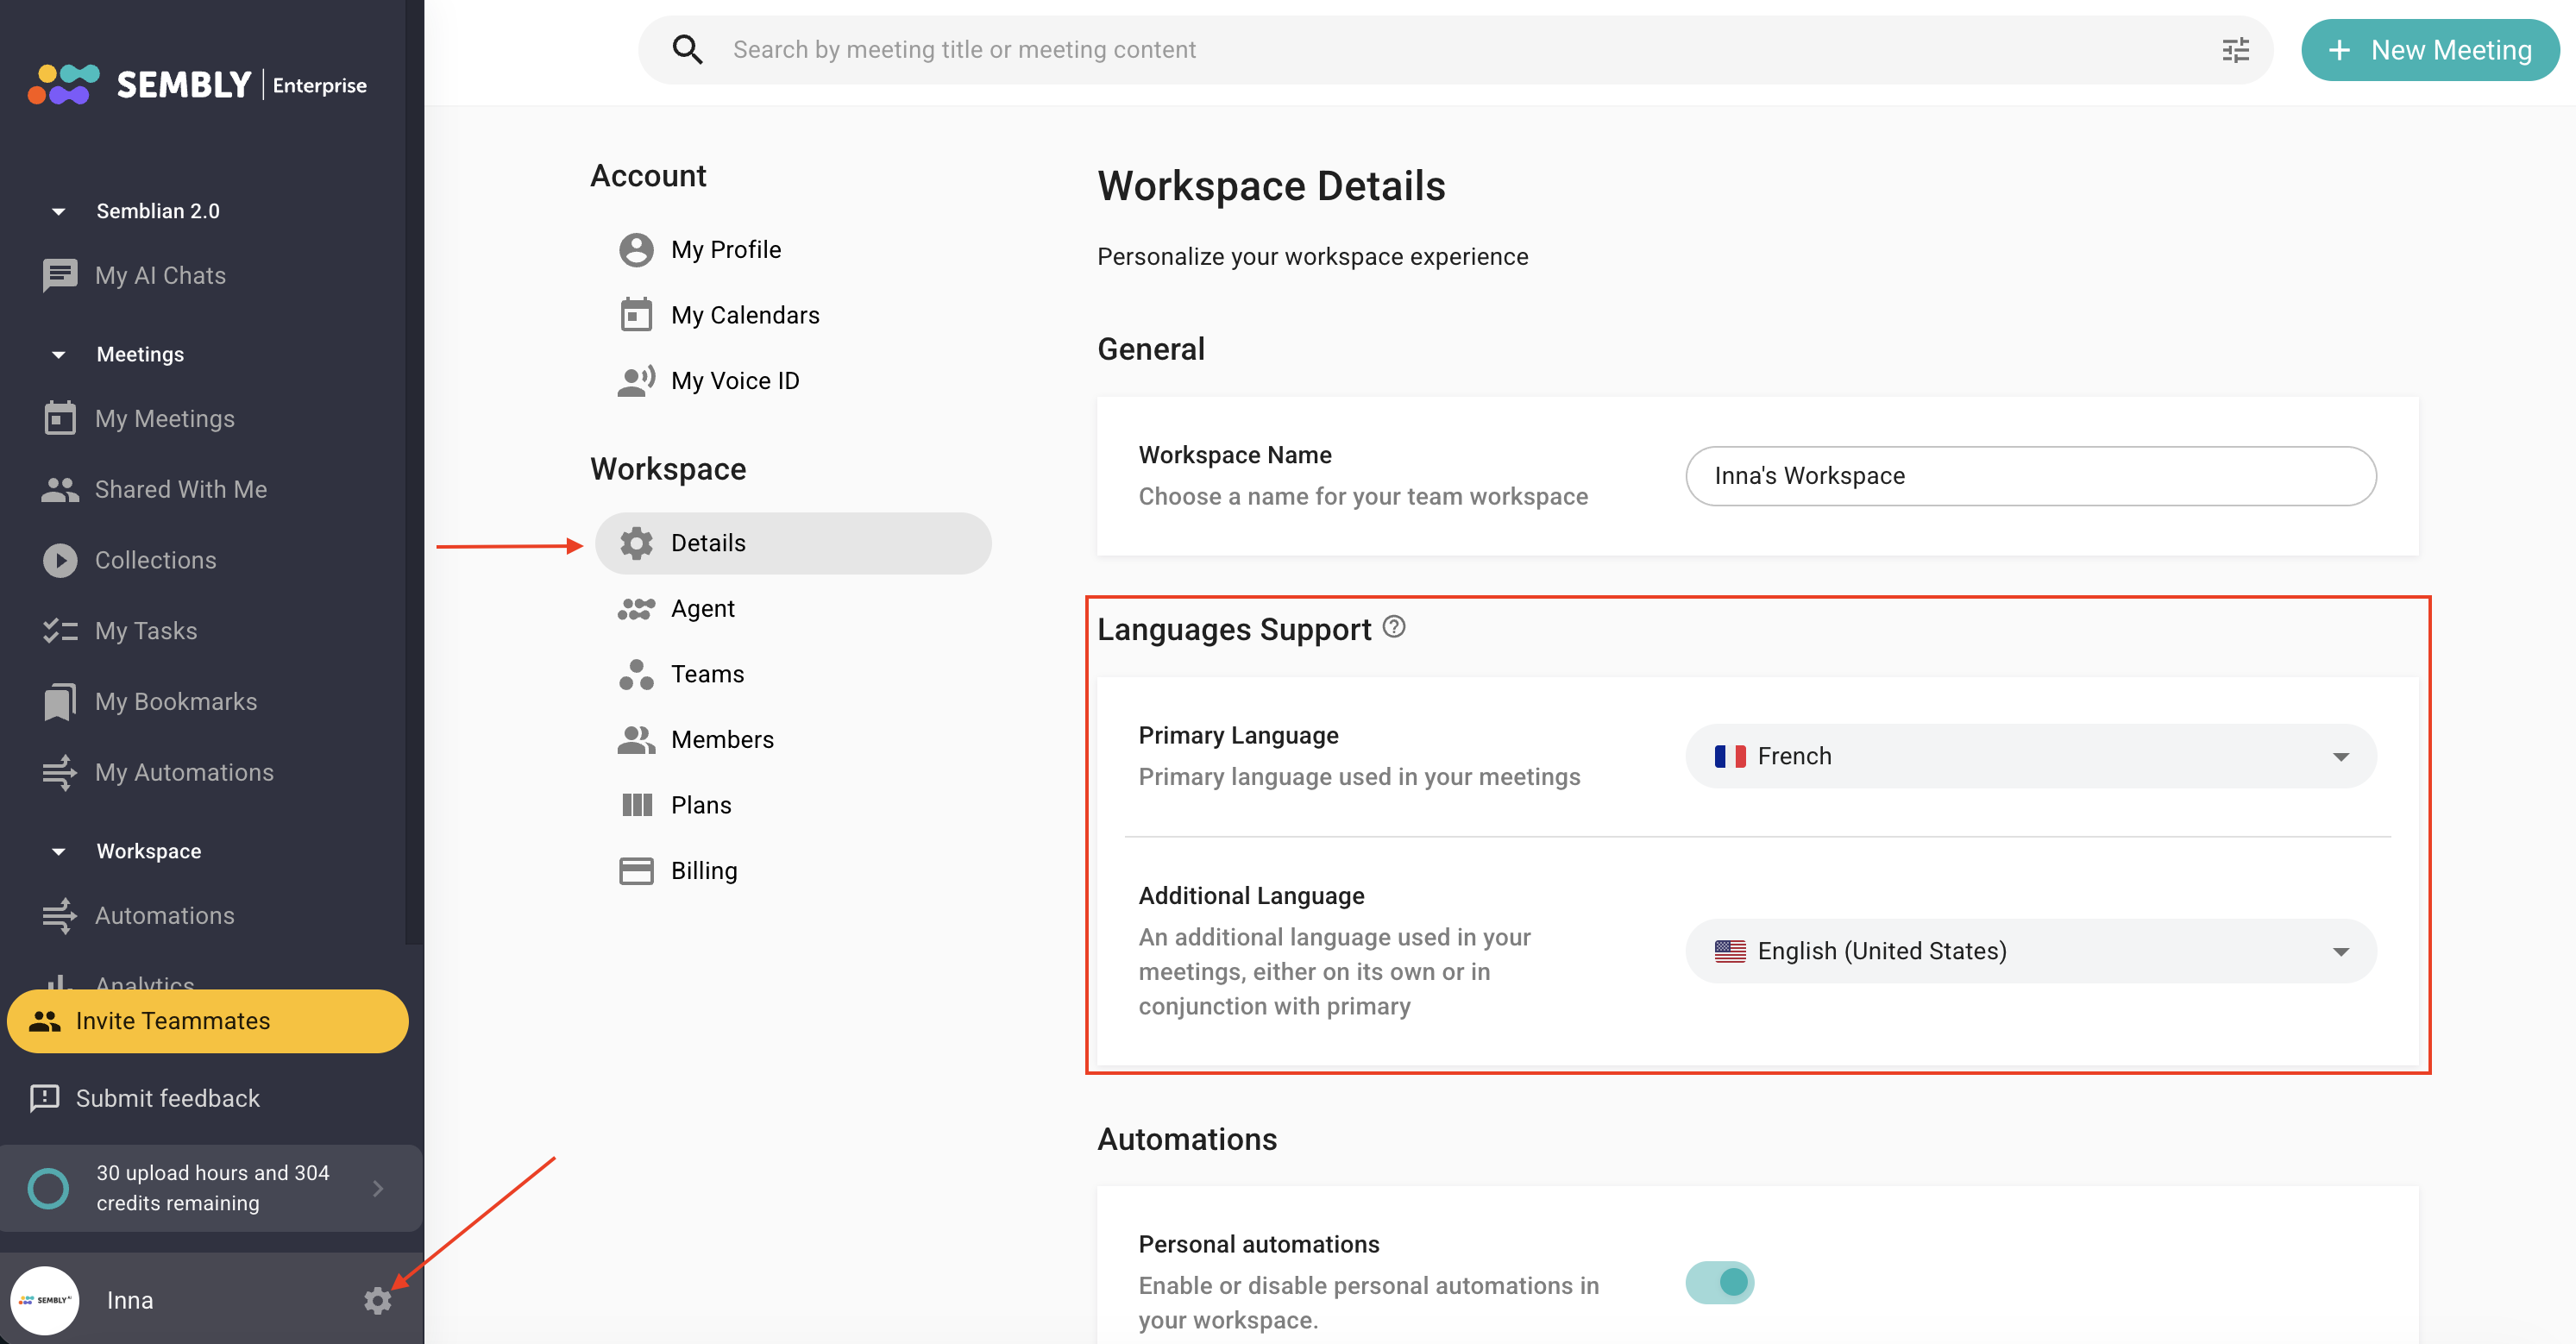Open My AI Chats from sidebar
This screenshot has width=2576, height=1344.
160,275
